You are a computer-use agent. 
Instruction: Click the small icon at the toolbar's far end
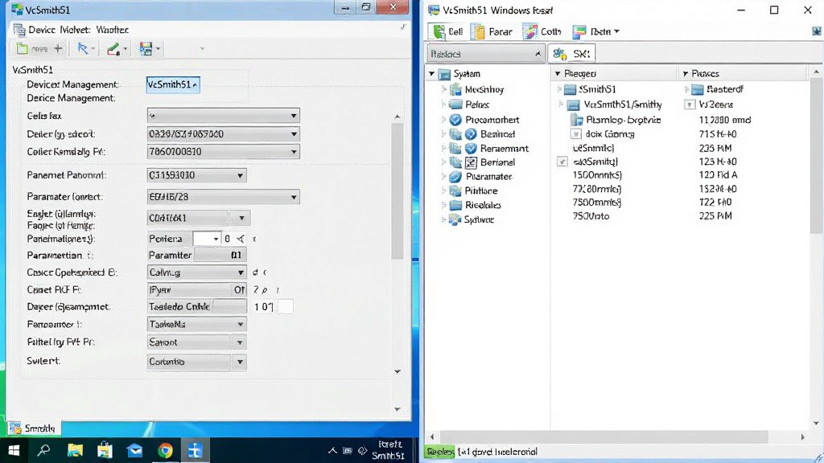(817, 31)
